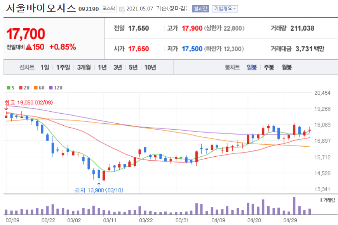338x225 pixels.
Task: Click the orange 60-day moving average legend
Action: pos(39,88)
